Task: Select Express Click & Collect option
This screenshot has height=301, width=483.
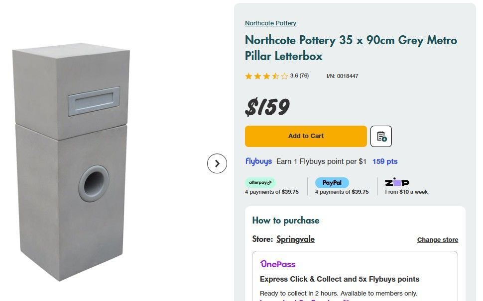Action: [x=340, y=279]
